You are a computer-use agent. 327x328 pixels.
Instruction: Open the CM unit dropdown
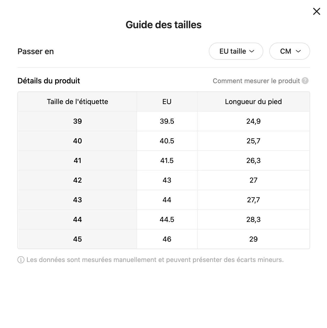coord(289,51)
